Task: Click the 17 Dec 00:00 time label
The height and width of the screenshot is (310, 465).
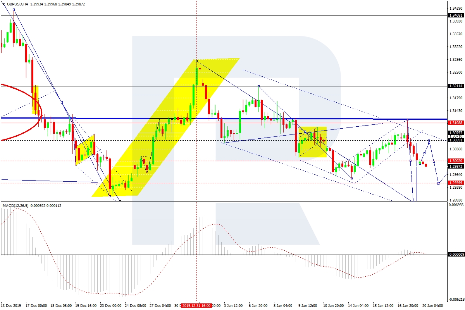Action: [36, 306]
